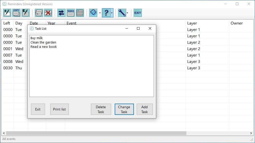This screenshot has height=143, width=255.
Task: Expand the cloud icon dropdown arrow
Action: 100,13
